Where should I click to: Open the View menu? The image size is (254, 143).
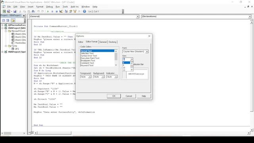tap(23, 7)
